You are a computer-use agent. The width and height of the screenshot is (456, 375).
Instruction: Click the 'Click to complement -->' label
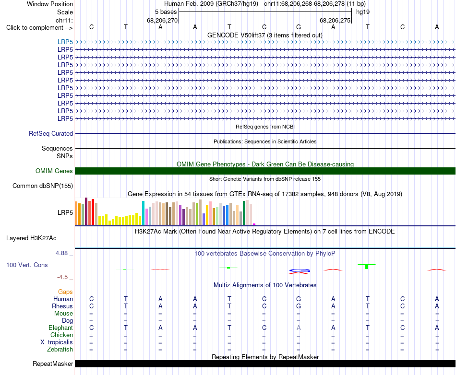[x=39, y=28]
